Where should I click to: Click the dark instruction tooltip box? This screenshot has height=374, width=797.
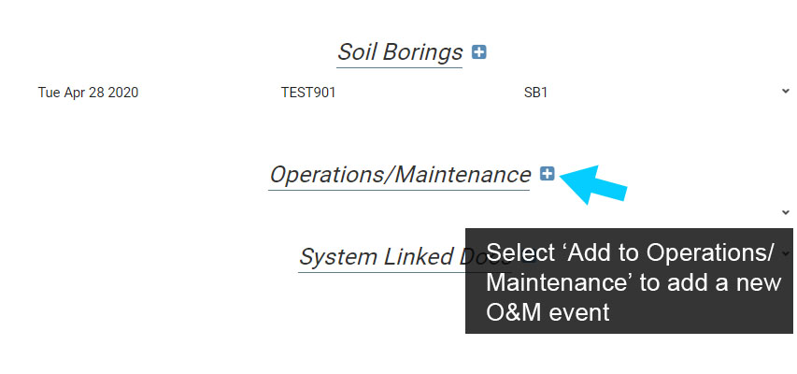pyautogui.click(x=629, y=280)
